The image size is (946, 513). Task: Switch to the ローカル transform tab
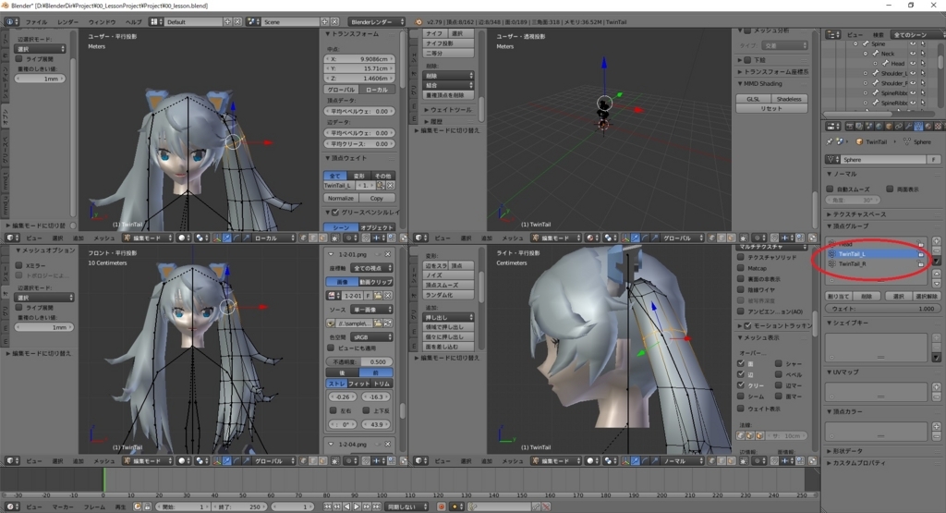click(377, 90)
